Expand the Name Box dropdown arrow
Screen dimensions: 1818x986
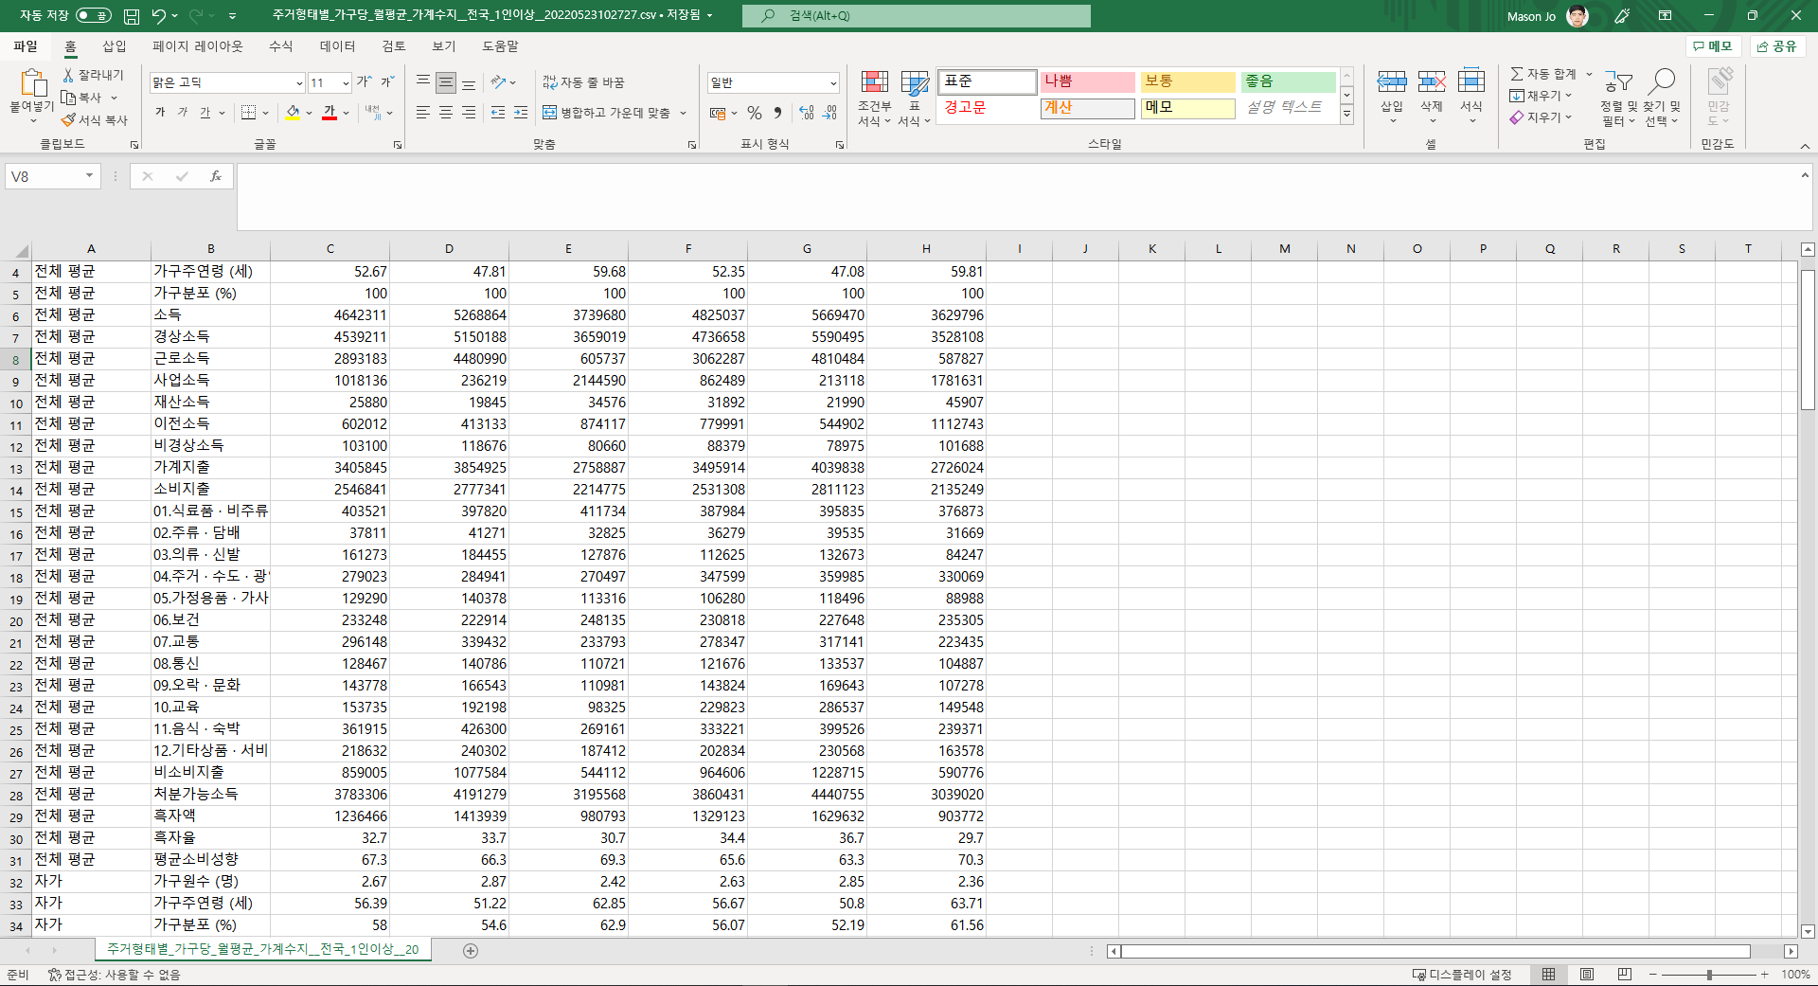[x=89, y=176]
